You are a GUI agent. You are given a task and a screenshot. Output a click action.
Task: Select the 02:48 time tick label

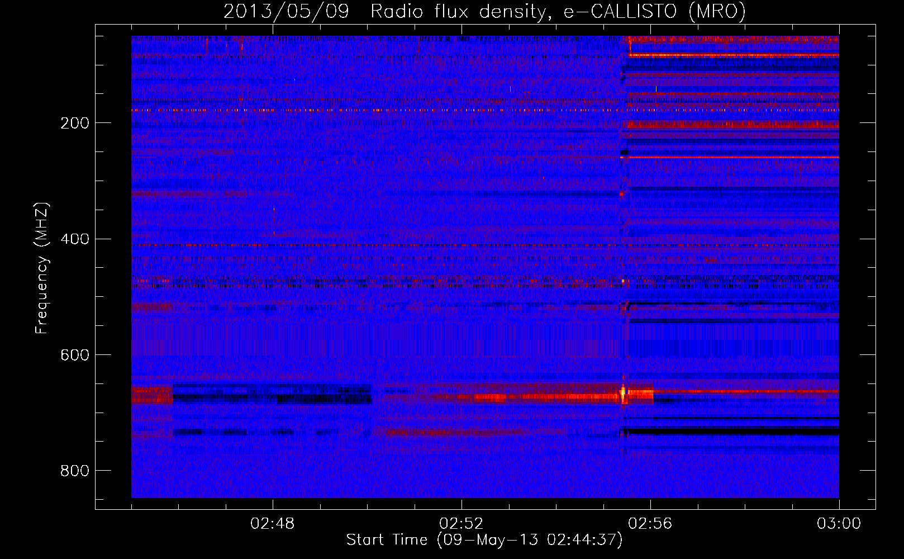click(273, 524)
